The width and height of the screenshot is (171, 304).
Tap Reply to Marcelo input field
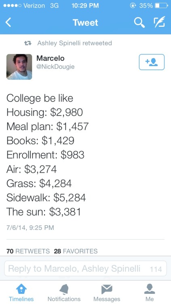[x=85, y=268]
